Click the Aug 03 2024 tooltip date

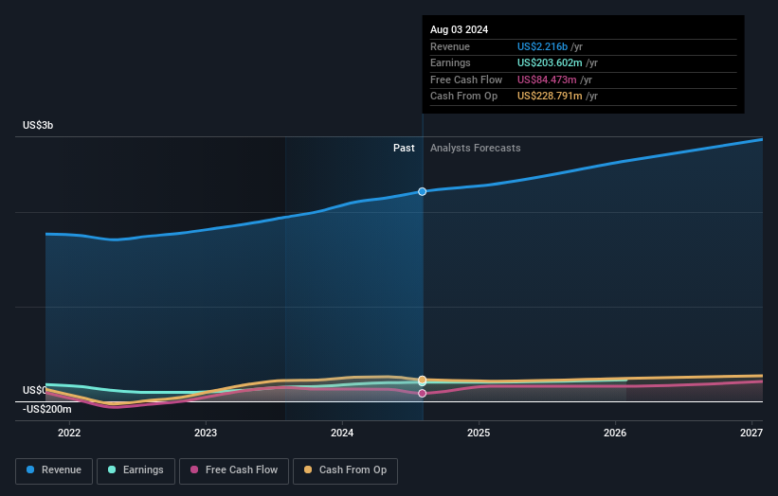click(x=459, y=29)
